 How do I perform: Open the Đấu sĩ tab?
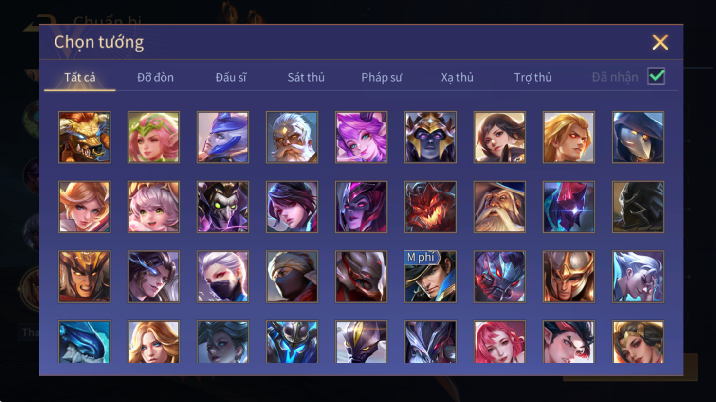(231, 77)
